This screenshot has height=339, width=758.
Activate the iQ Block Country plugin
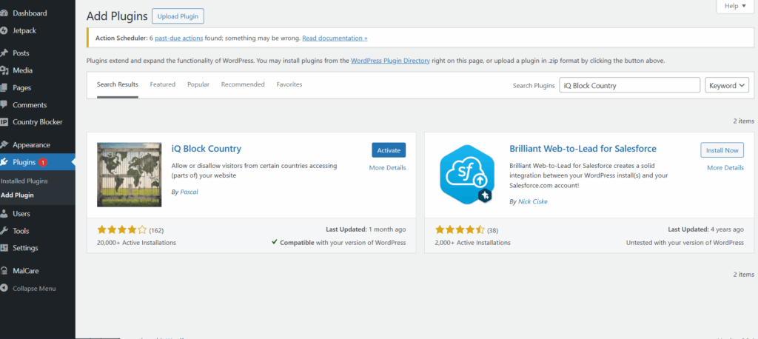click(389, 150)
